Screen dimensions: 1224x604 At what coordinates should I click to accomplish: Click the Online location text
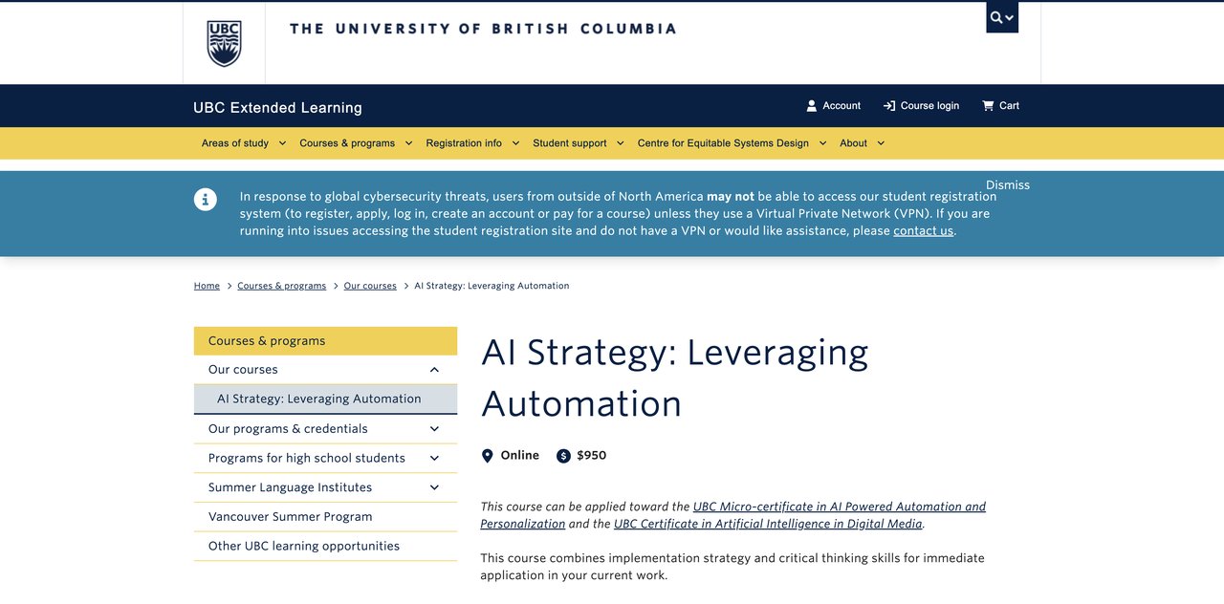(520, 456)
